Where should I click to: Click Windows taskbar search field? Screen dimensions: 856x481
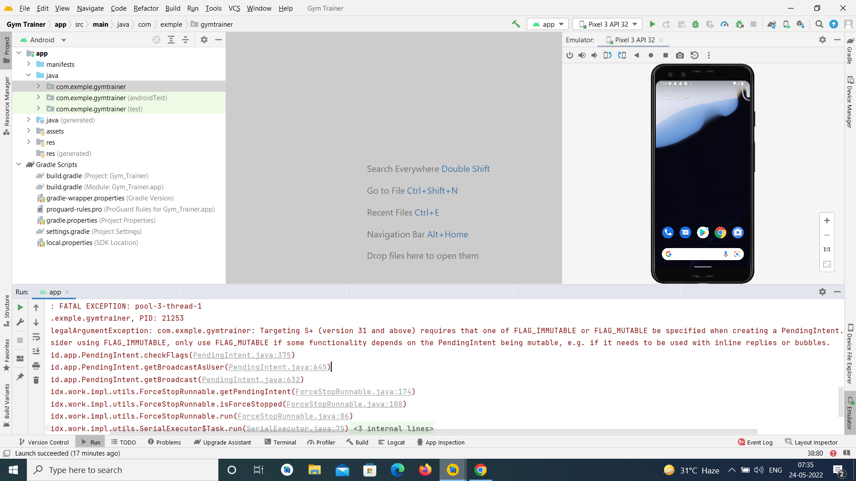point(123,470)
